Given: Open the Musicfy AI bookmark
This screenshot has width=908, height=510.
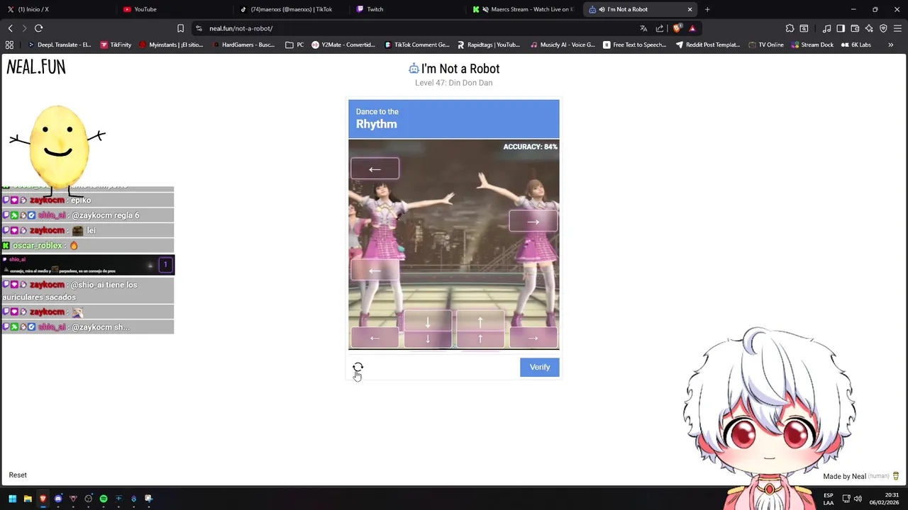Looking at the screenshot, I should (x=563, y=45).
